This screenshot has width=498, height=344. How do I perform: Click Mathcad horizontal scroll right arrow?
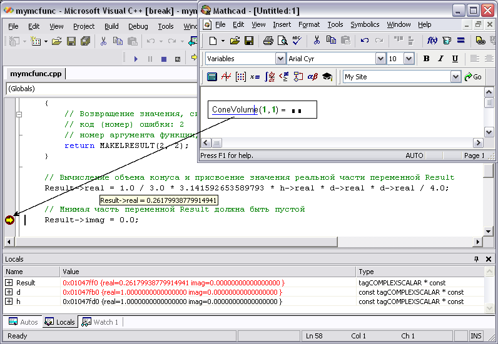click(478, 143)
